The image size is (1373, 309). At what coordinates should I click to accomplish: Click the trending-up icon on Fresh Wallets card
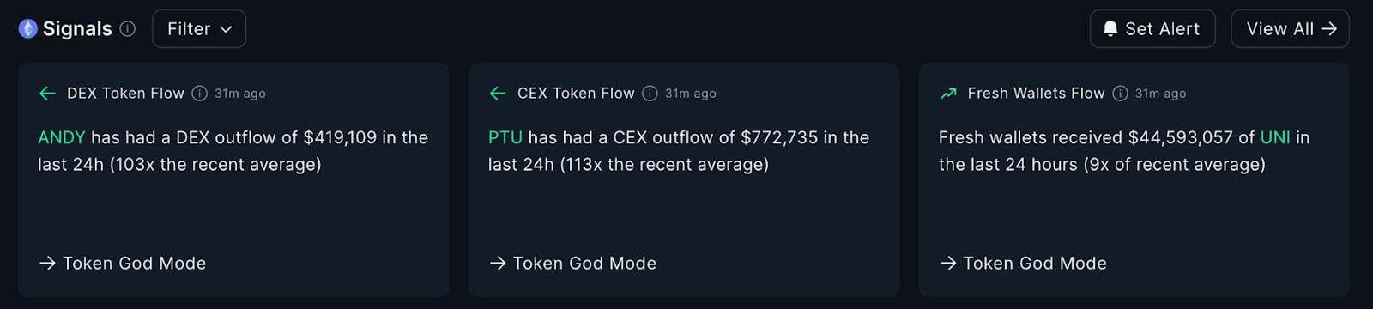point(948,94)
